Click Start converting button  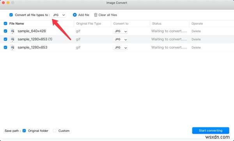[211, 130]
